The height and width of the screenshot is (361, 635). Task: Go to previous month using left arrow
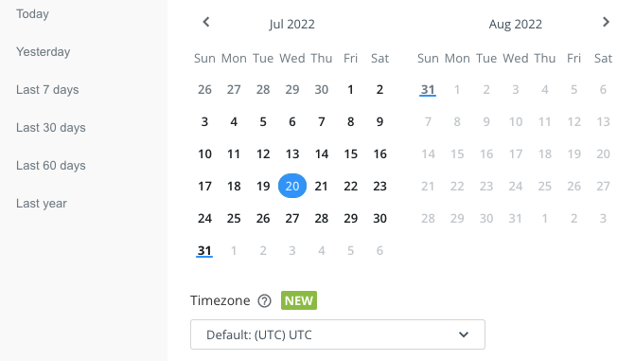[206, 22]
